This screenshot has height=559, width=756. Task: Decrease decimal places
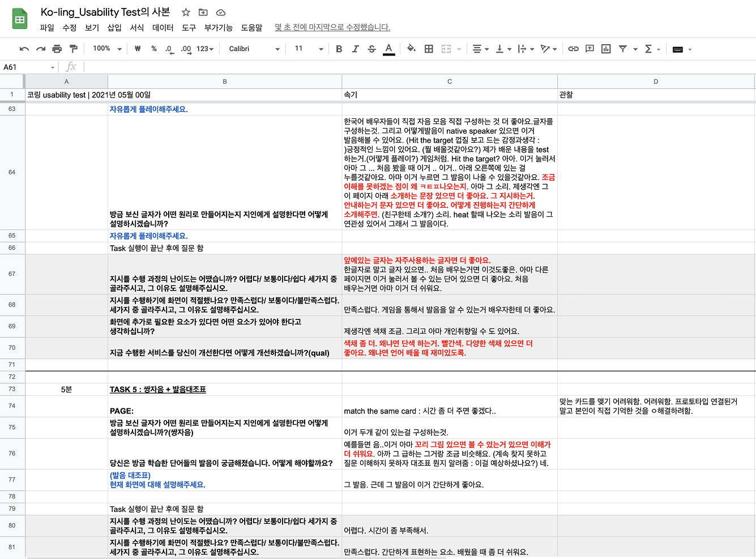tap(169, 49)
